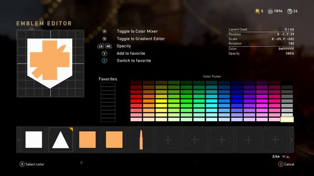Click the 2/64 layer counter
The image size is (314, 176).
(276, 156)
